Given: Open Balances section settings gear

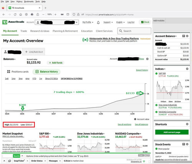Looking at the screenshot, I should (147, 59).
